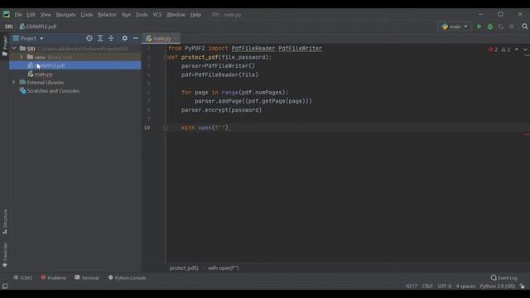Click the tool window quick access icon

tap(5, 286)
